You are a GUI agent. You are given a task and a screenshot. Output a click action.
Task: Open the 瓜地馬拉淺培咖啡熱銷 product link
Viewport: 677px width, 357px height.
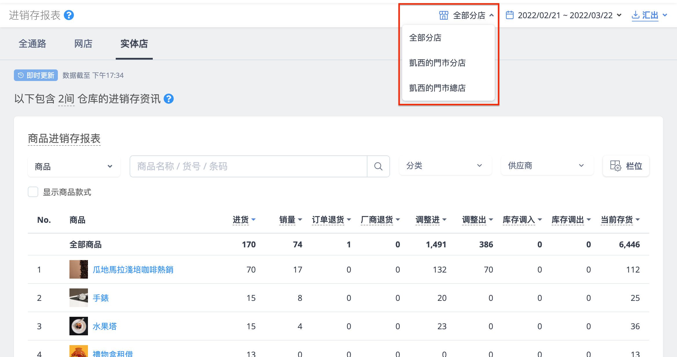(133, 270)
